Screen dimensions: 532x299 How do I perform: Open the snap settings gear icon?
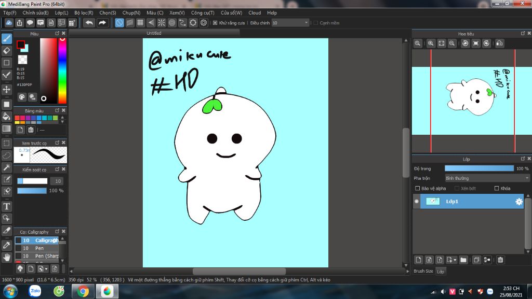coord(204,23)
